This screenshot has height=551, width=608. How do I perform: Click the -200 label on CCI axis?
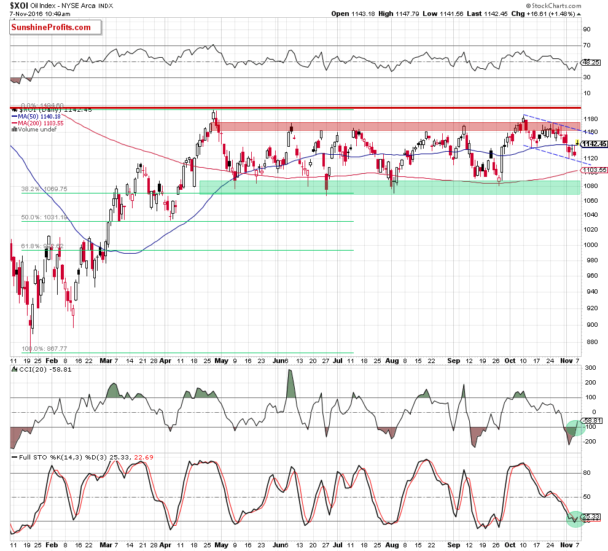[590, 441]
